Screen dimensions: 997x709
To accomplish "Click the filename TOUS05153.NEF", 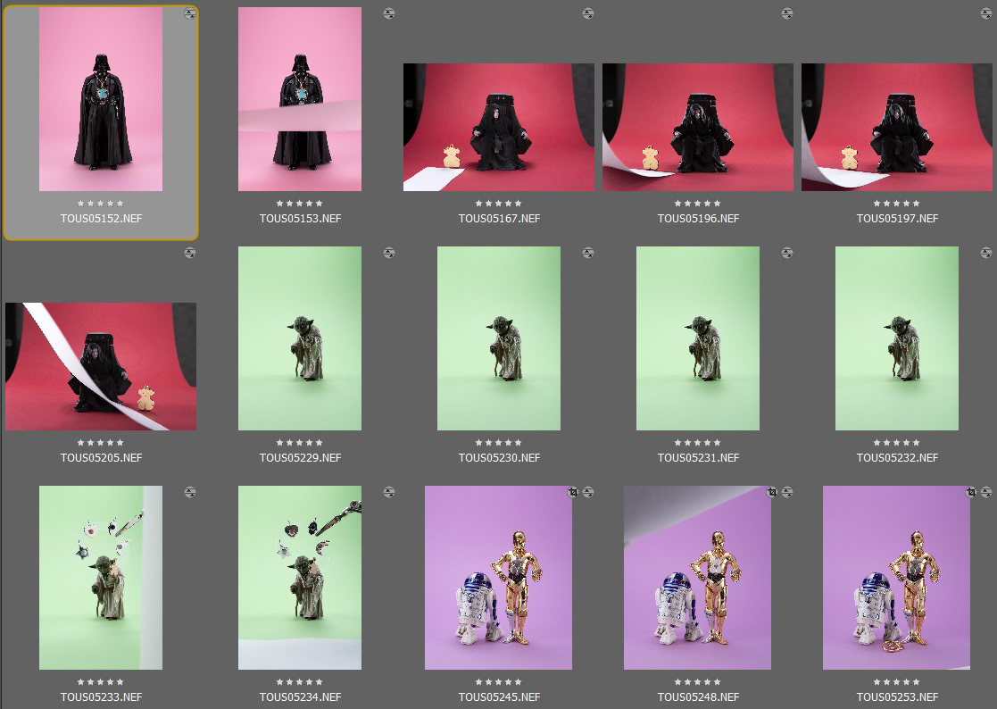I will pos(300,218).
